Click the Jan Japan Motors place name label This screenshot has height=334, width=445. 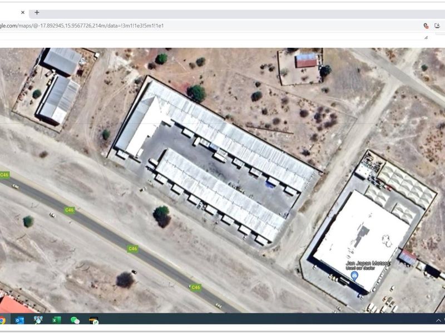click(x=368, y=262)
